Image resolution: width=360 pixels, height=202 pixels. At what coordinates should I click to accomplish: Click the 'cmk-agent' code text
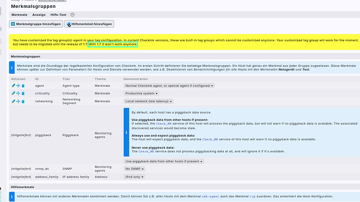point(210,196)
